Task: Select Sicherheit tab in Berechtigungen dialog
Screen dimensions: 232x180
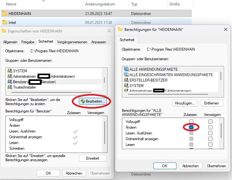Action: point(127,40)
